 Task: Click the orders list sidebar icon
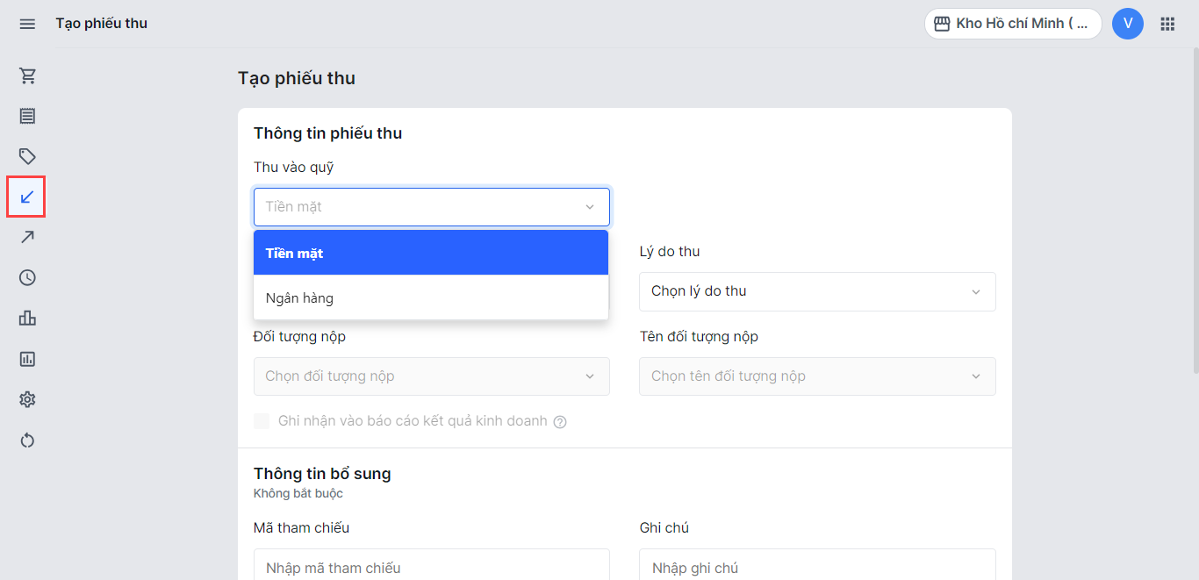click(x=27, y=116)
